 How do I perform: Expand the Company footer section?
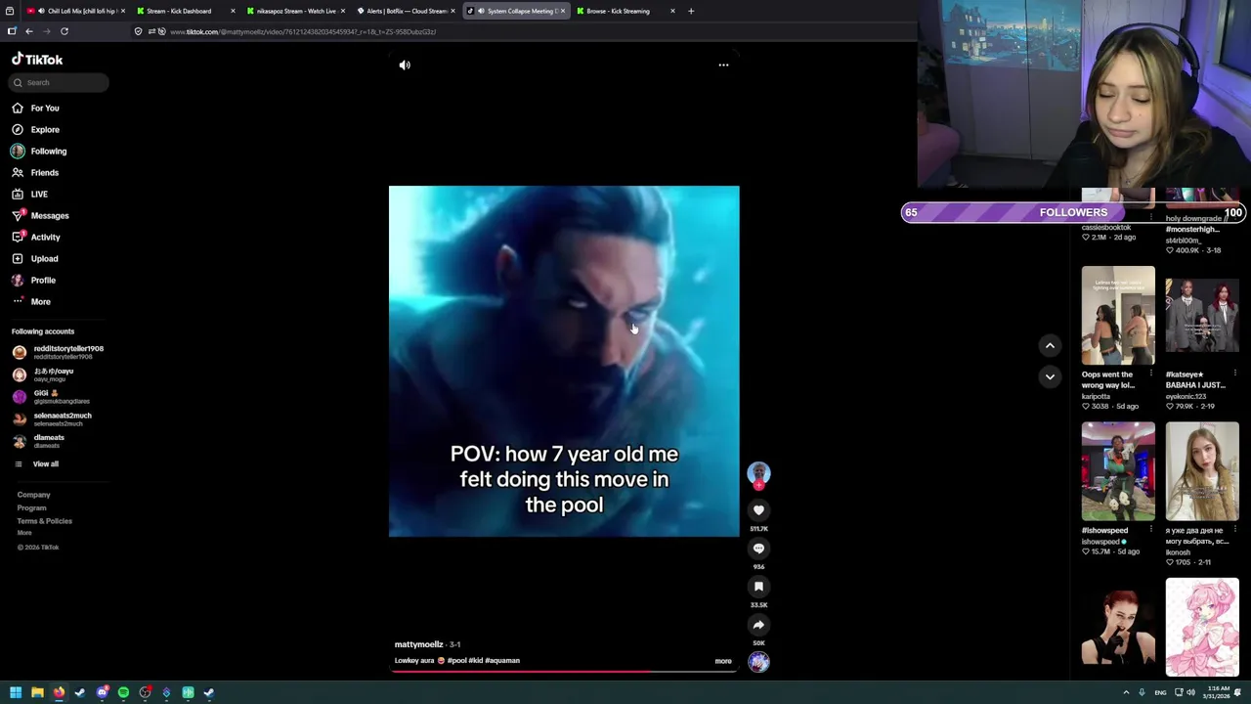coord(33,495)
